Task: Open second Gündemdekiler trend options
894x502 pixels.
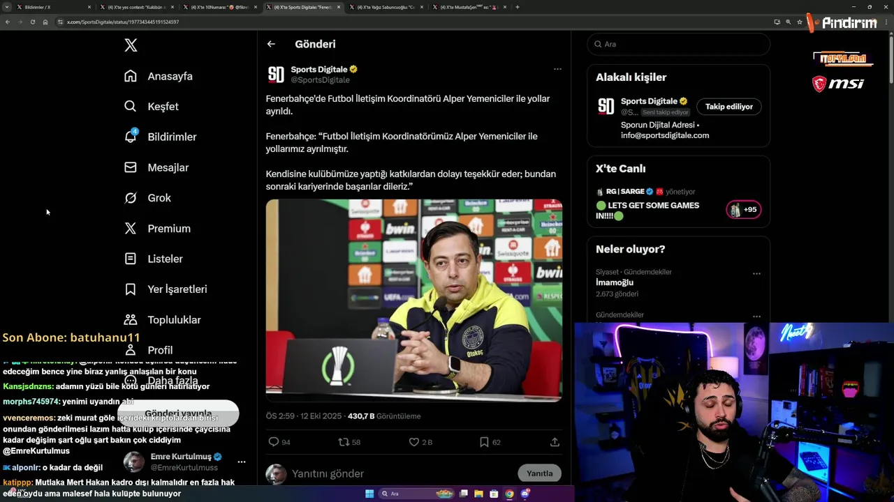Action: pyautogui.click(x=756, y=316)
